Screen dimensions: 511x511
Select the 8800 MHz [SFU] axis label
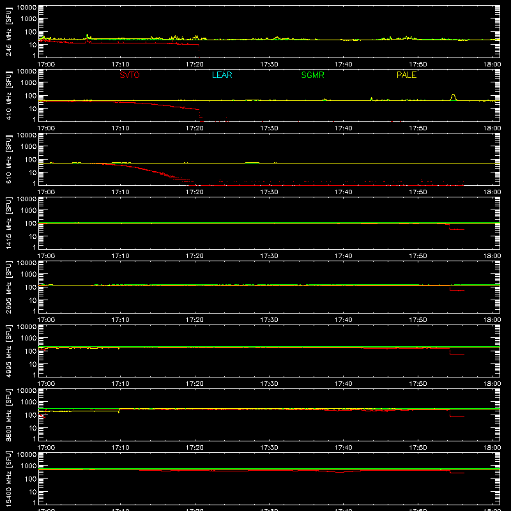click(x=9, y=415)
